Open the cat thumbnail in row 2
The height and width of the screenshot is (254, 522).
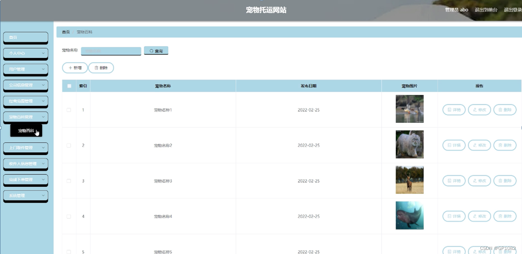point(409,144)
